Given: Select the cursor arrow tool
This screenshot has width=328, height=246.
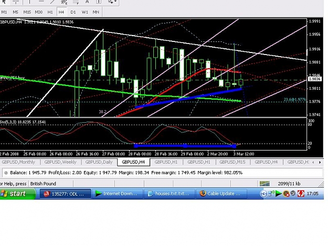Looking at the screenshot, I should pyautogui.click(x=4, y=2).
